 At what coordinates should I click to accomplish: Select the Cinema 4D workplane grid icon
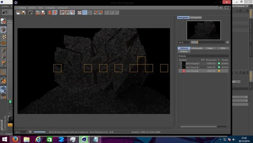[3, 43]
